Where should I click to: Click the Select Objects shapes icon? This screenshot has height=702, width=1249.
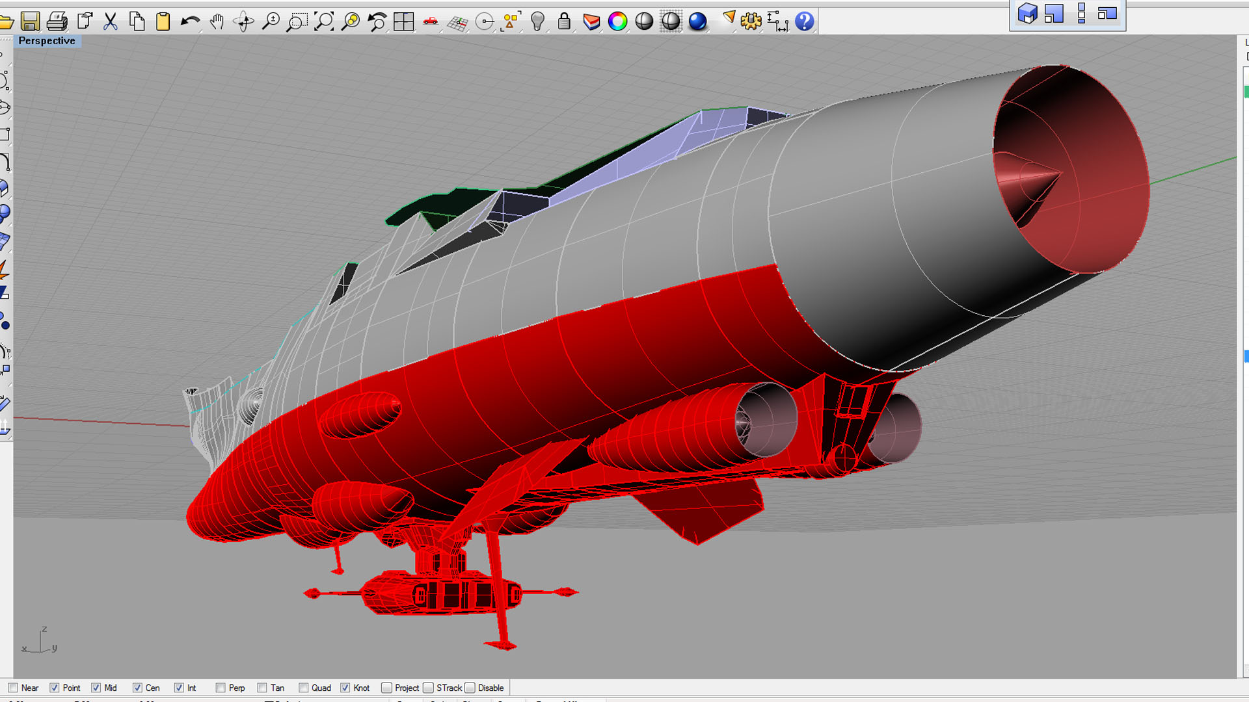tap(511, 21)
